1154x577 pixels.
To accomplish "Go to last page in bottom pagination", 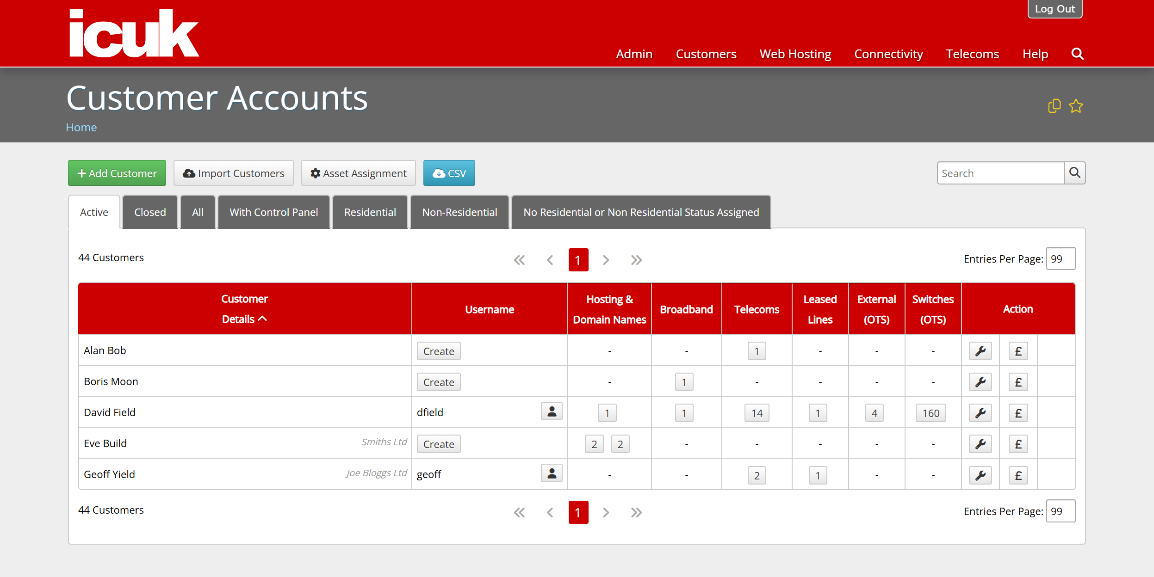I will 636,513.
